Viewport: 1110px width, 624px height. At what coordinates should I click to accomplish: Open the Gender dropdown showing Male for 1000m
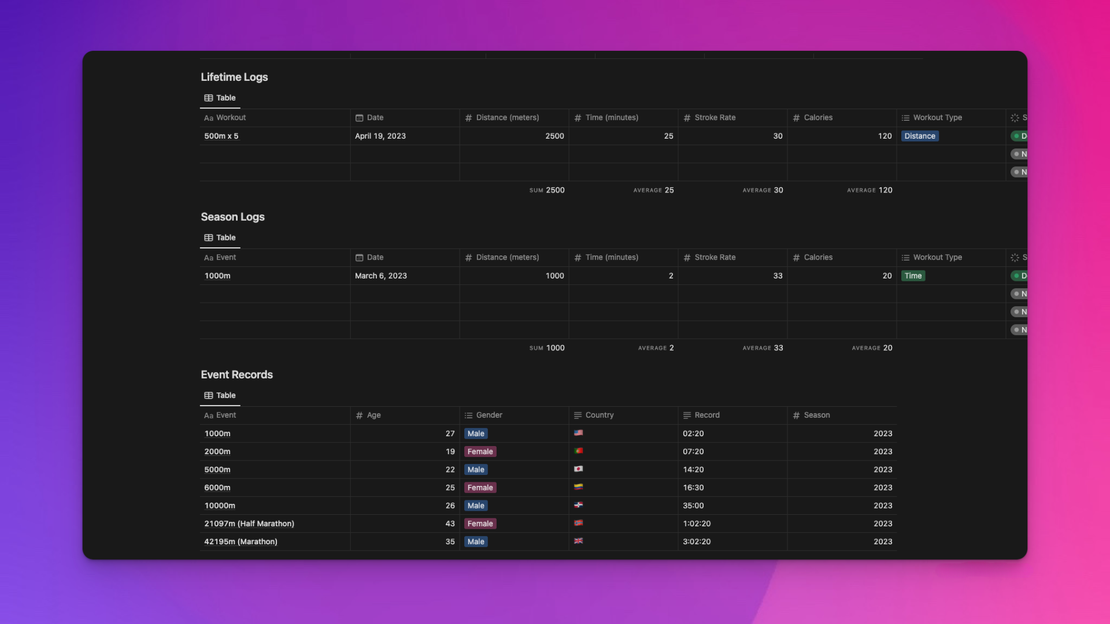pyautogui.click(x=476, y=433)
